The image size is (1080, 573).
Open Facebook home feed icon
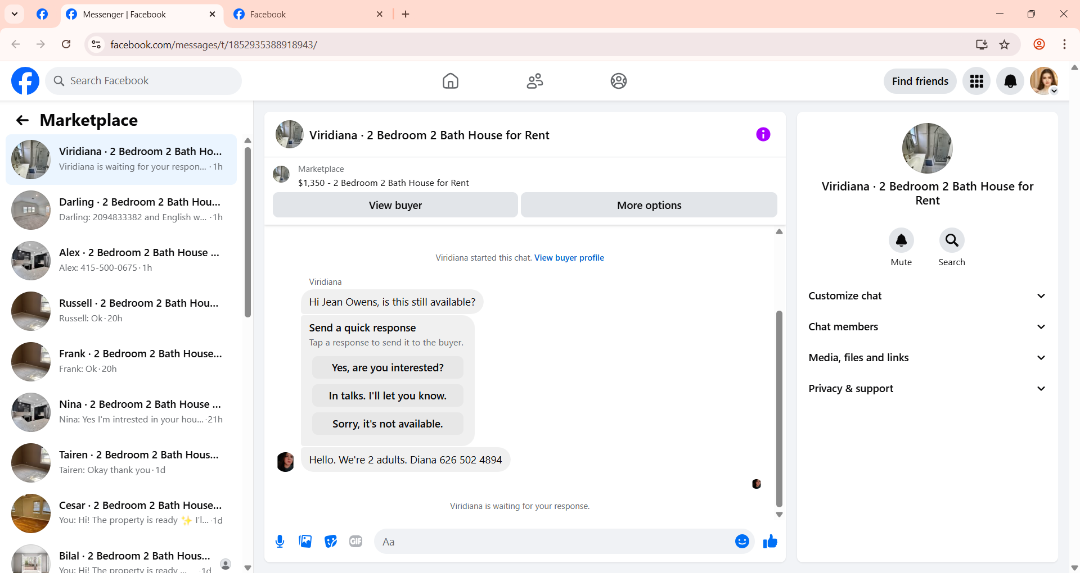click(x=450, y=81)
